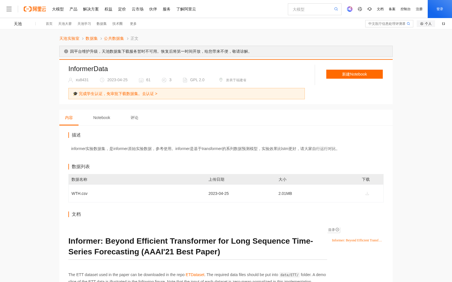Open the customer support headset icon
The height and width of the screenshot is (282, 452).
coord(370,9)
